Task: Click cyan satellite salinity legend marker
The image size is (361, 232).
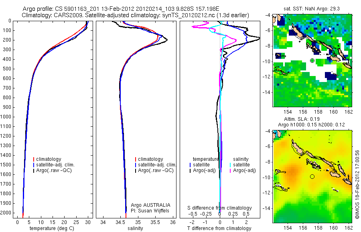Action: [x=230, y=165]
